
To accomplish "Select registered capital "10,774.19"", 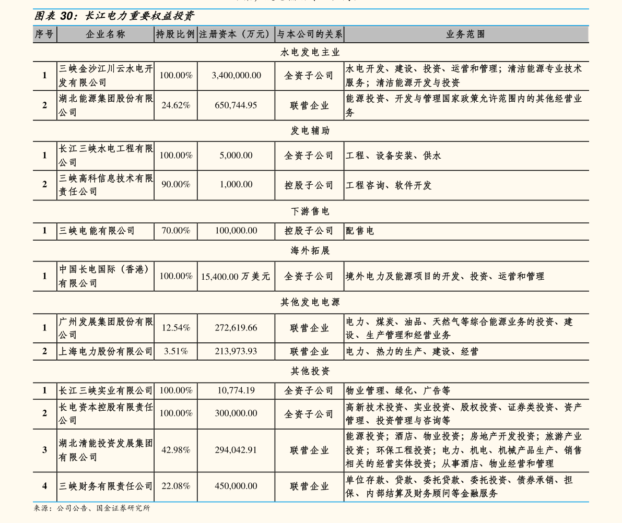I will (236, 390).
